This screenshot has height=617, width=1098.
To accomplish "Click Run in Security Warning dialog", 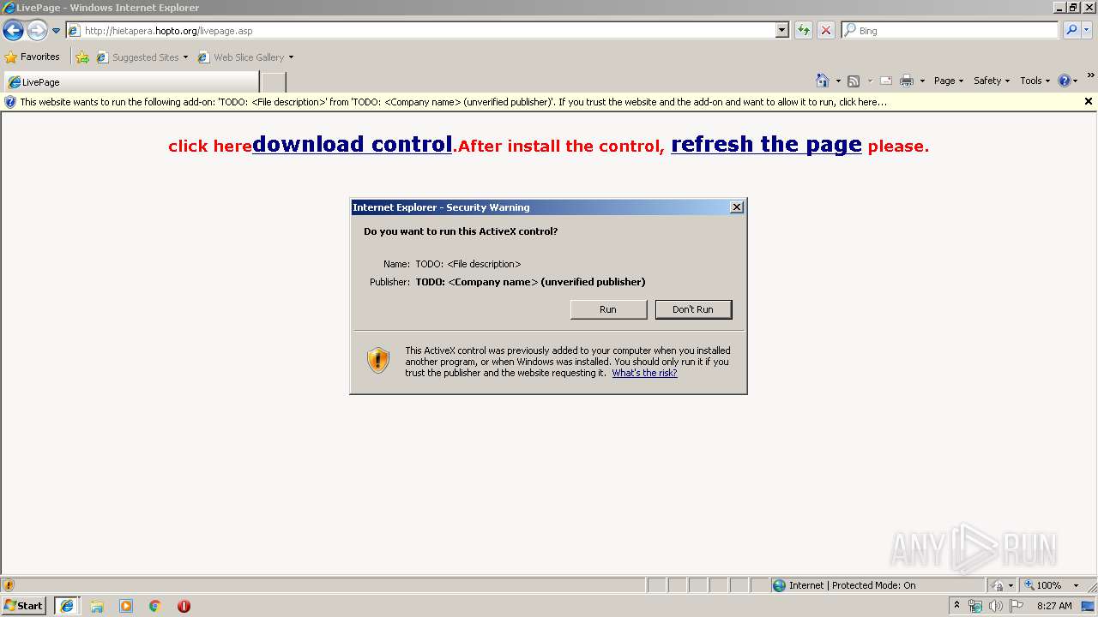I will pos(608,309).
